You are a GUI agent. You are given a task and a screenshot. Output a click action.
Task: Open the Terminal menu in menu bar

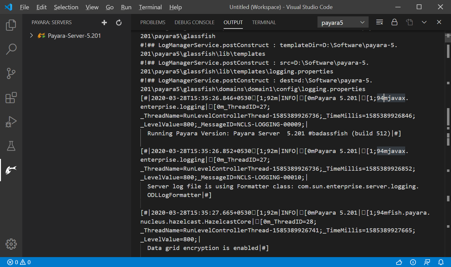pyautogui.click(x=150, y=7)
